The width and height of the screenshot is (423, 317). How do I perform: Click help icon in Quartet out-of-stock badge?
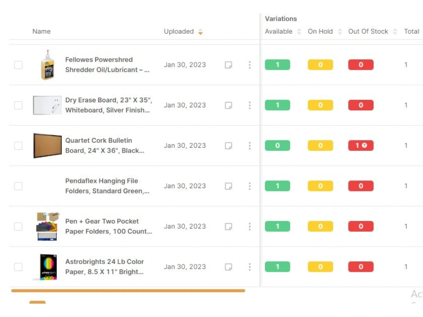(x=365, y=145)
